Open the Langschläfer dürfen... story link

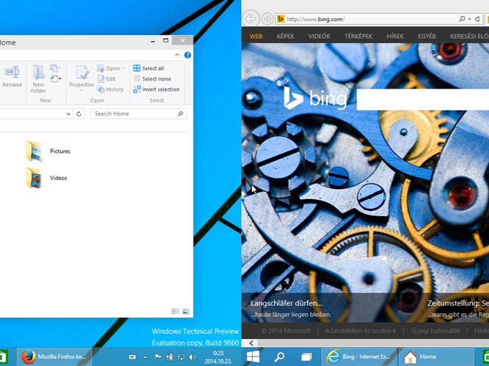[x=287, y=303]
